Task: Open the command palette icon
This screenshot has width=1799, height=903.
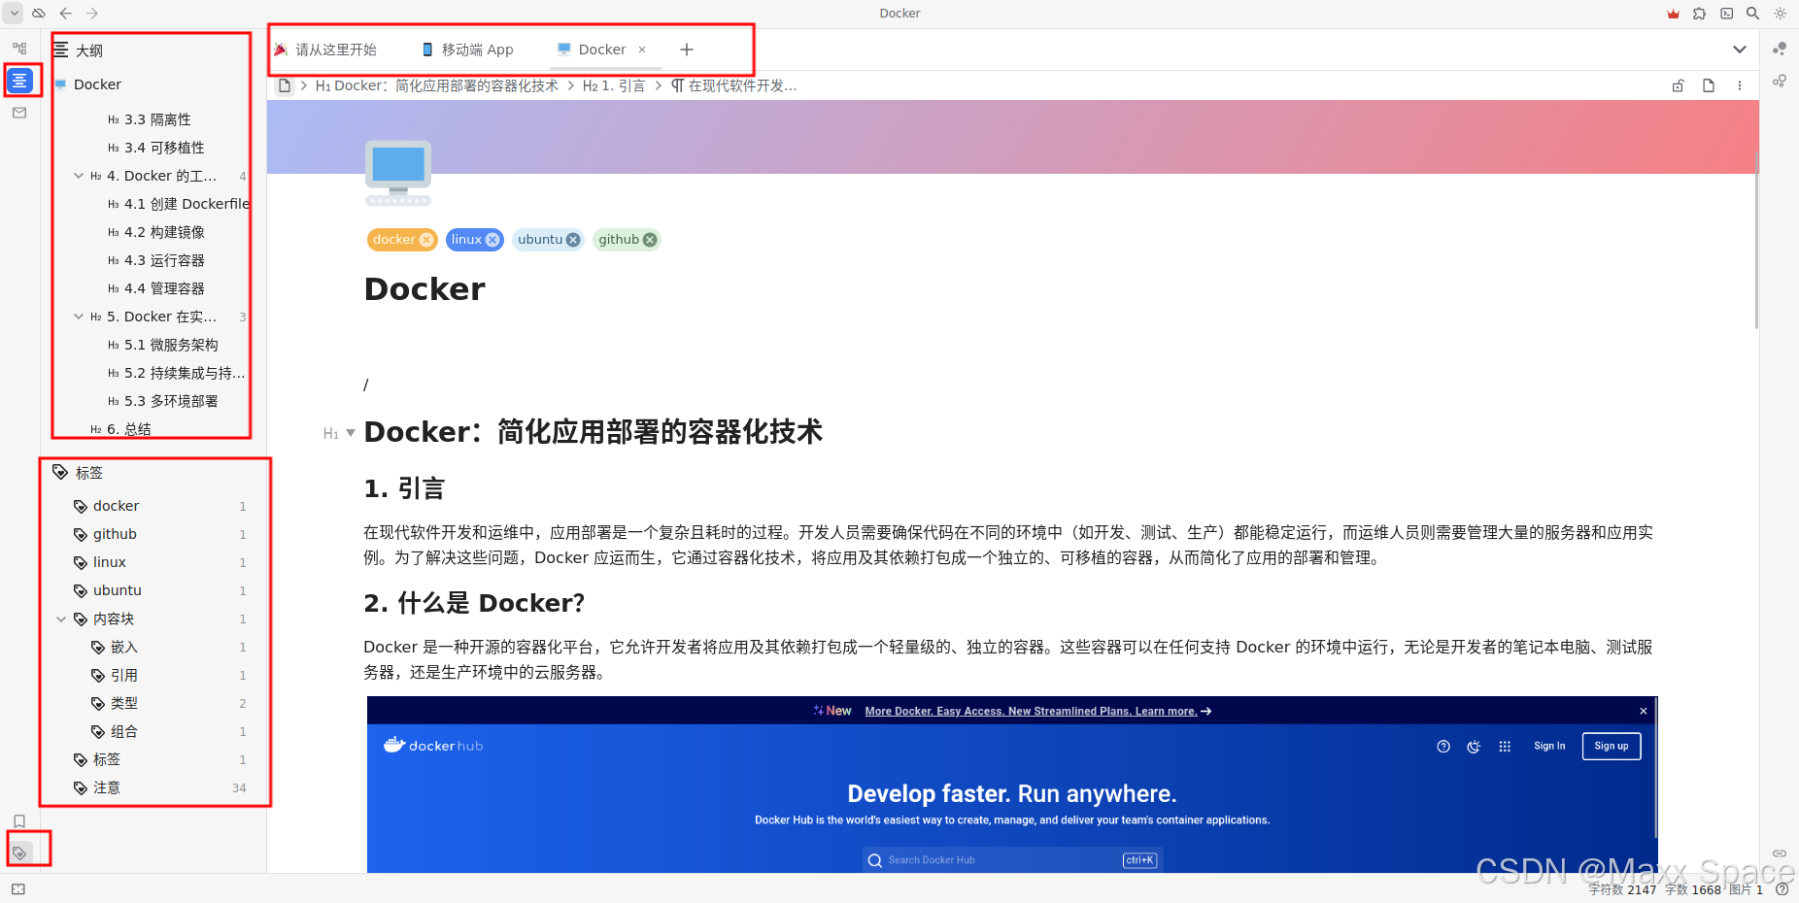Action: coord(1726,14)
